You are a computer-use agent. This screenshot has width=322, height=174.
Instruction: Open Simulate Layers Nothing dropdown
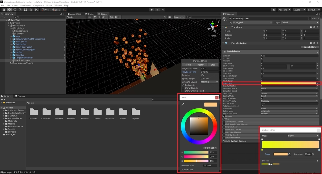coord(209,82)
